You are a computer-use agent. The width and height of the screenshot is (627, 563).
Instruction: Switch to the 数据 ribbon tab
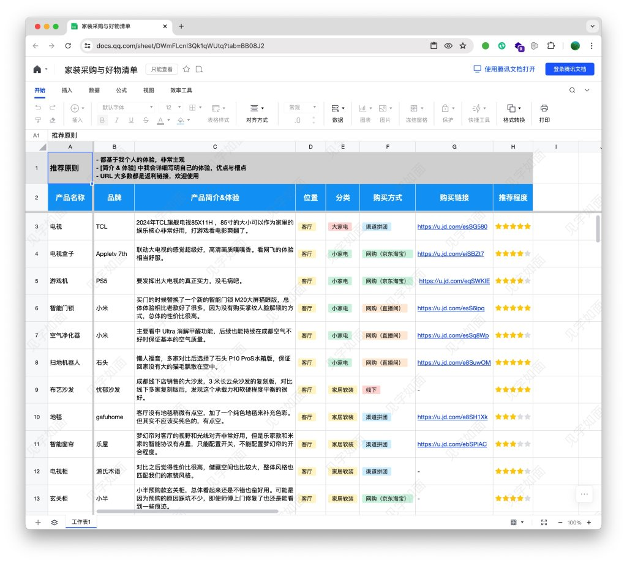[94, 91]
